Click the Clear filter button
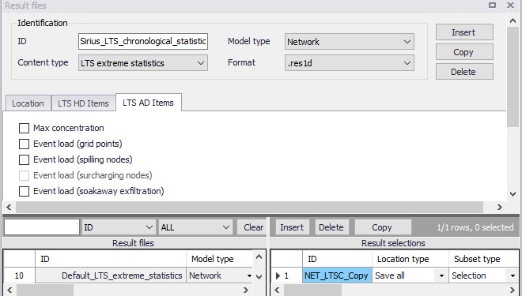Screen dimensions: 522x296 click(x=252, y=227)
